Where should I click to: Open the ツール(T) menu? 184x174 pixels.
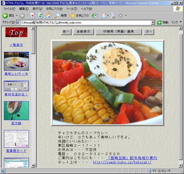[72, 9]
